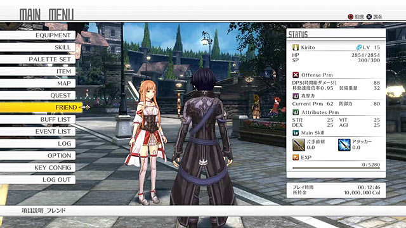Click the HP value 2854/2854
The width and height of the screenshot is (406, 228).
coord(365,55)
